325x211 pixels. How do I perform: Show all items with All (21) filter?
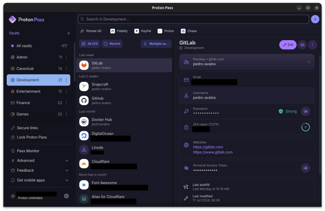[x=90, y=44]
